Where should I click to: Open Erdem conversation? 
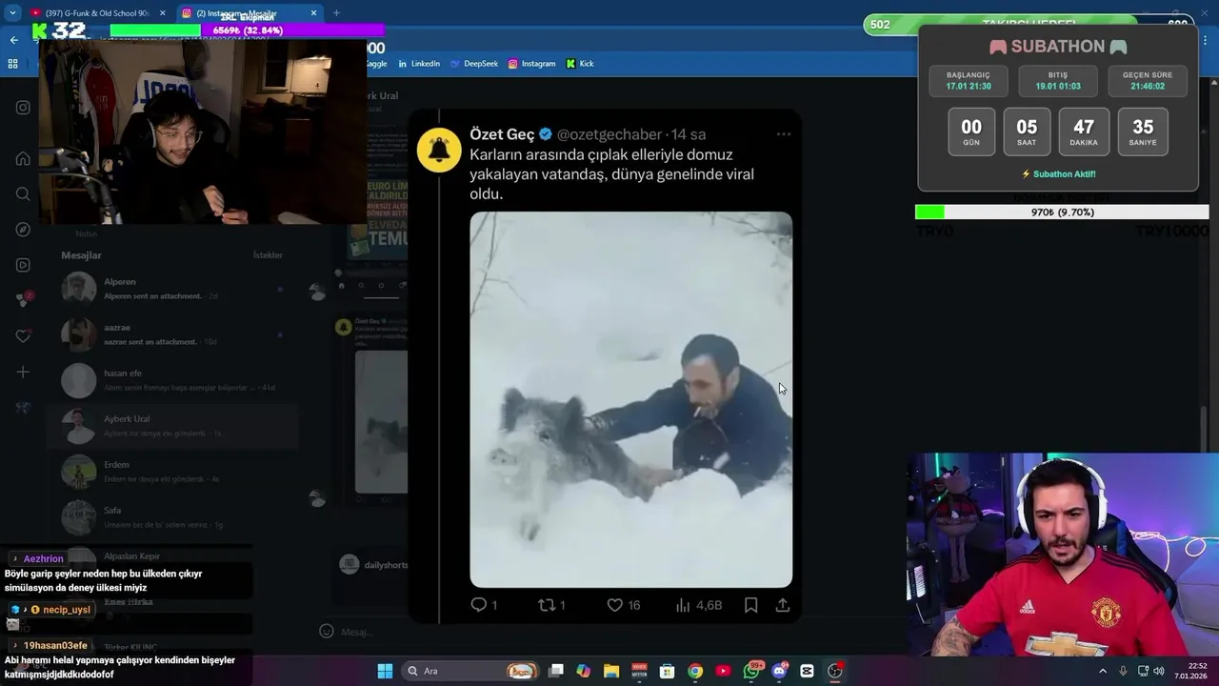[x=172, y=471]
